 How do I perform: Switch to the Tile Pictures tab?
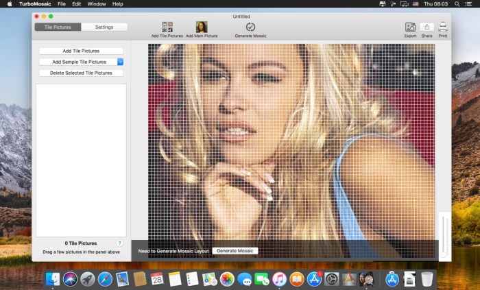pos(58,27)
